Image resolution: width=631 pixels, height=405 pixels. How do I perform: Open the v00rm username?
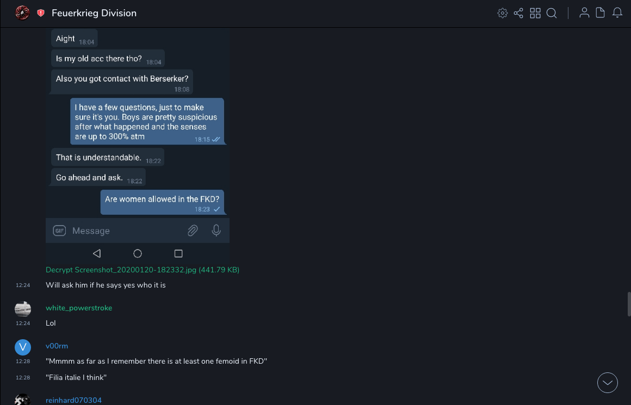click(x=57, y=346)
